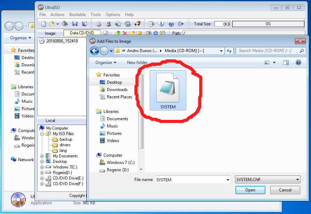Image resolution: width=311 pixels, height=214 pixels.
Task: Click the refresh arrows beside the address bar
Action: pyautogui.click(x=229, y=51)
